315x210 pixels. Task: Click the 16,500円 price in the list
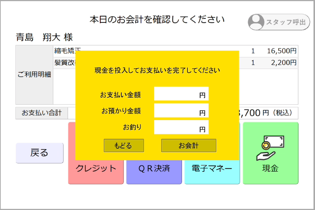click(x=281, y=51)
